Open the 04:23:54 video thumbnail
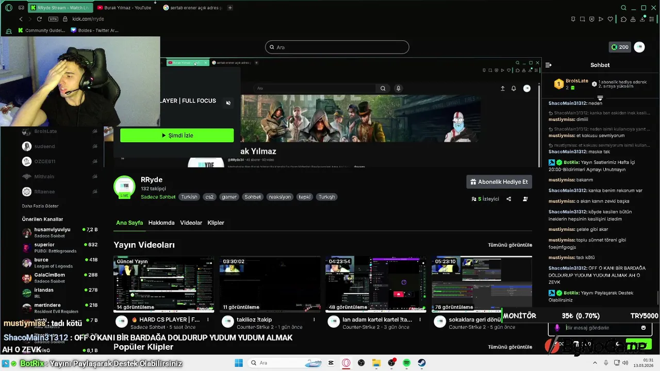This screenshot has width=660, height=371. pos(376,284)
